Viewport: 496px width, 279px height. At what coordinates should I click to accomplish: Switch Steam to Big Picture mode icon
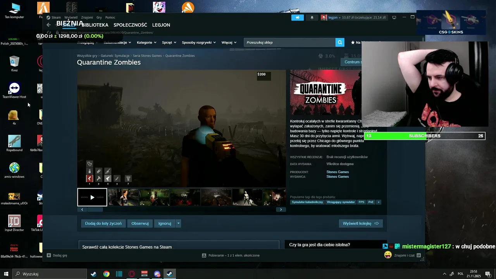click(394, 17)
